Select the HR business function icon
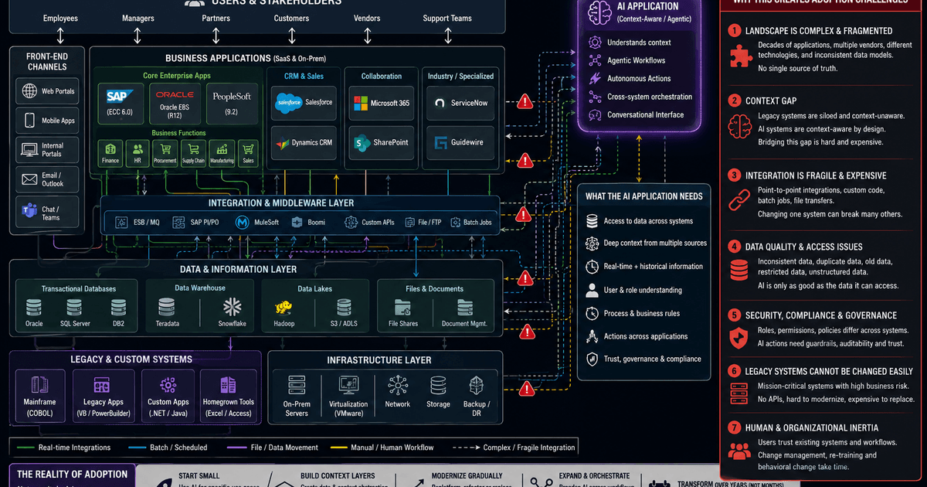Screen dimensions: 927x487 point(138,148)
